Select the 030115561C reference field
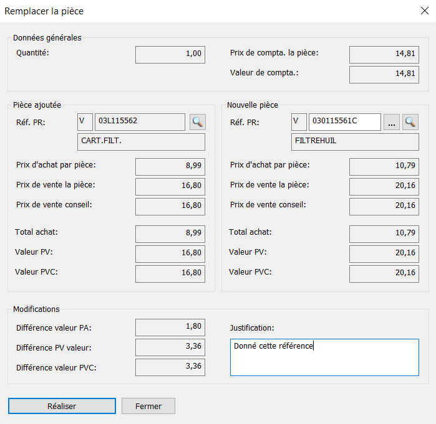Image resolution: width=436 pixels, height=424 pixels. (x=345, y=122)
